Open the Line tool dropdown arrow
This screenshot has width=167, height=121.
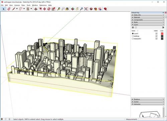17,9
